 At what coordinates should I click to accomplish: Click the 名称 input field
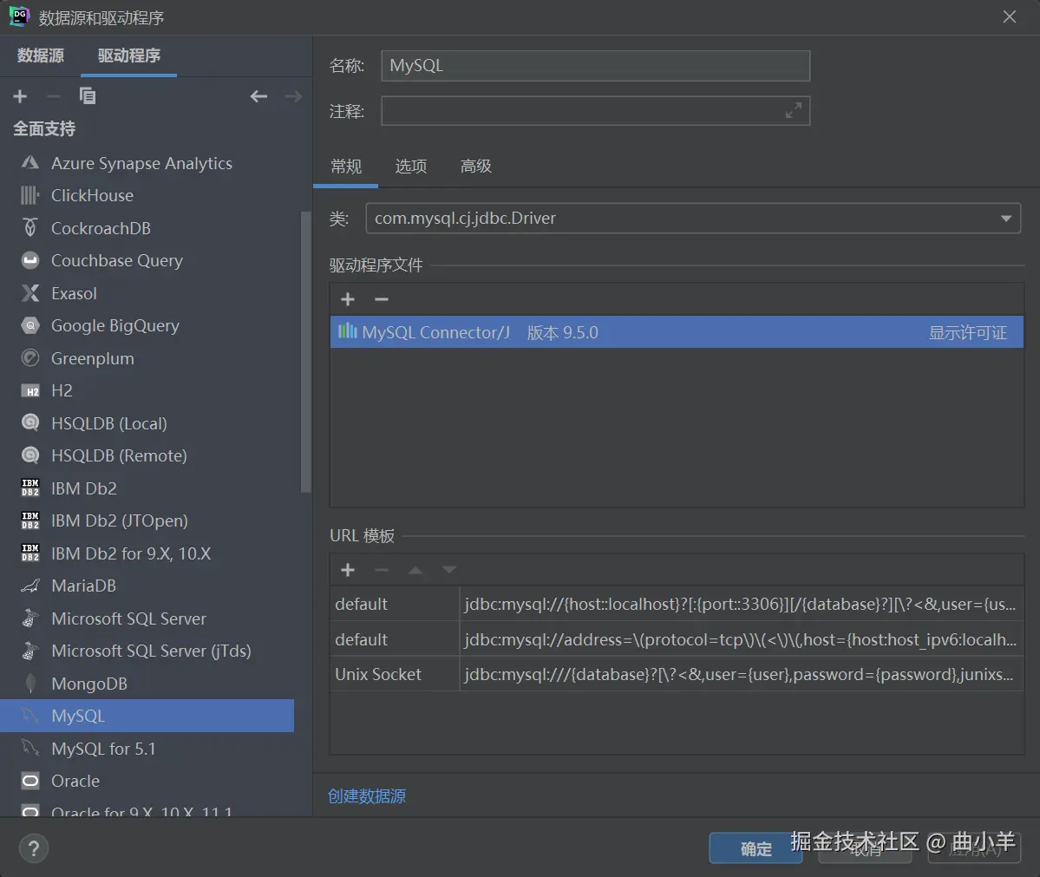[595, 66]
